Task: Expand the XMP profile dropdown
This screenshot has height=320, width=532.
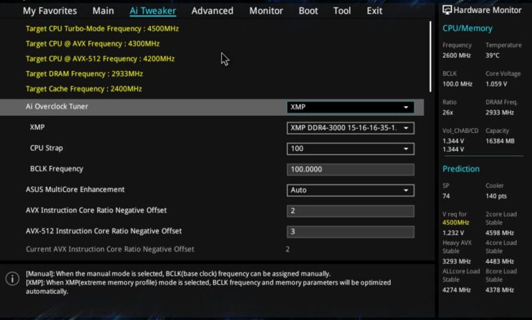Action: pos(350,128)
